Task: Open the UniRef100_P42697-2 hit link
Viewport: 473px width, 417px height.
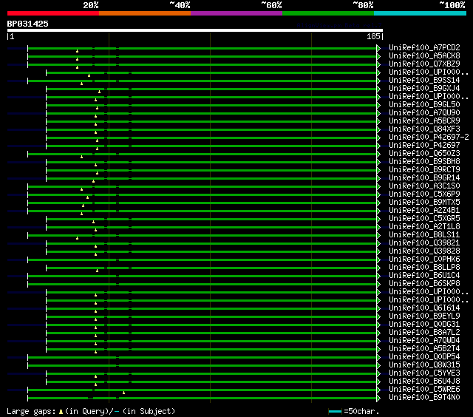Action: [x=428, y=138]
